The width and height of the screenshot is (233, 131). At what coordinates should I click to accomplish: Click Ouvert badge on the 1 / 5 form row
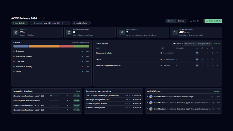click(77, 96)
